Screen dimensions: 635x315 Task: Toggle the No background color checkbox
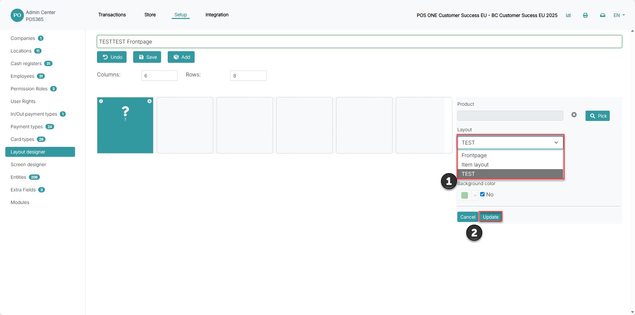point(482,194)
